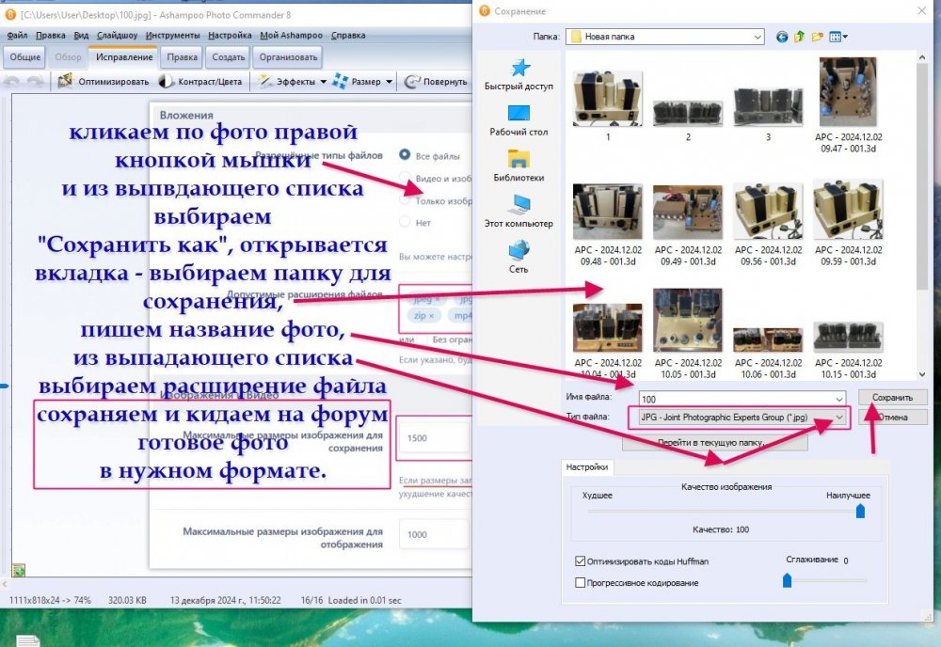Go back using the blue arrow icon
This screenshot has height=647, width=941.
[782, 37]
